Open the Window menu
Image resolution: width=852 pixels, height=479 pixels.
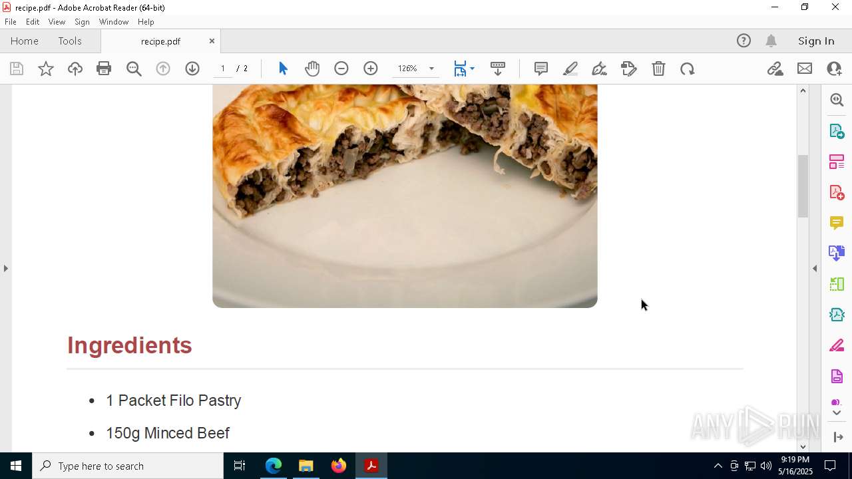pyautogui.click(x=114, y=22)
